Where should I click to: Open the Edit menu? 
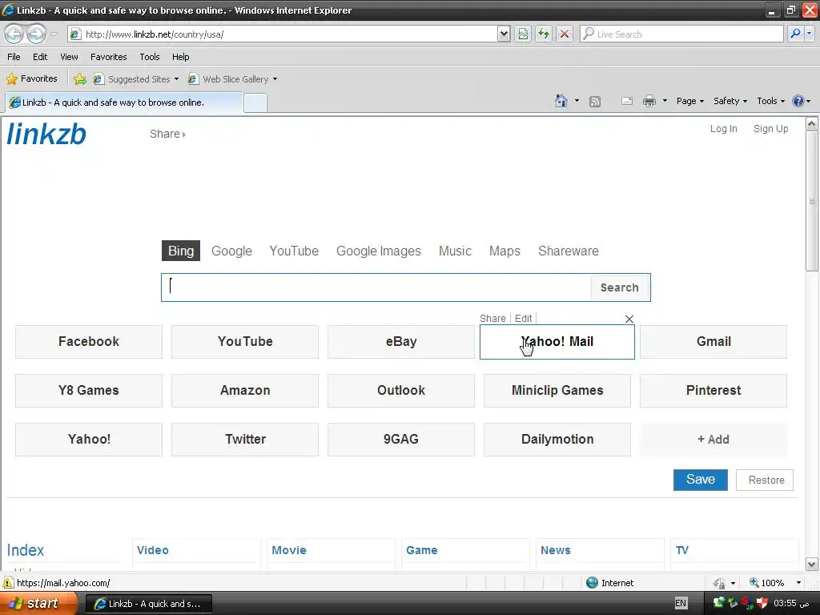pyautogui.click(x=40, y=57)
